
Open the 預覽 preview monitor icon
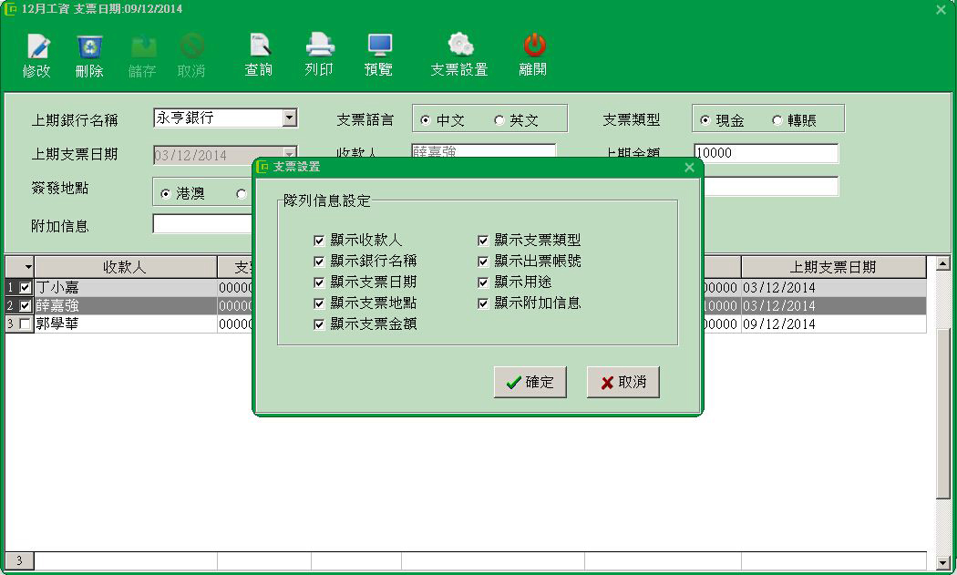pyautogui.click(x=379, y=46)
